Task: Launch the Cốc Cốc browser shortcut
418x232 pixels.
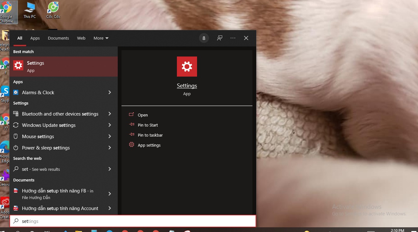Action: [53, 10]
